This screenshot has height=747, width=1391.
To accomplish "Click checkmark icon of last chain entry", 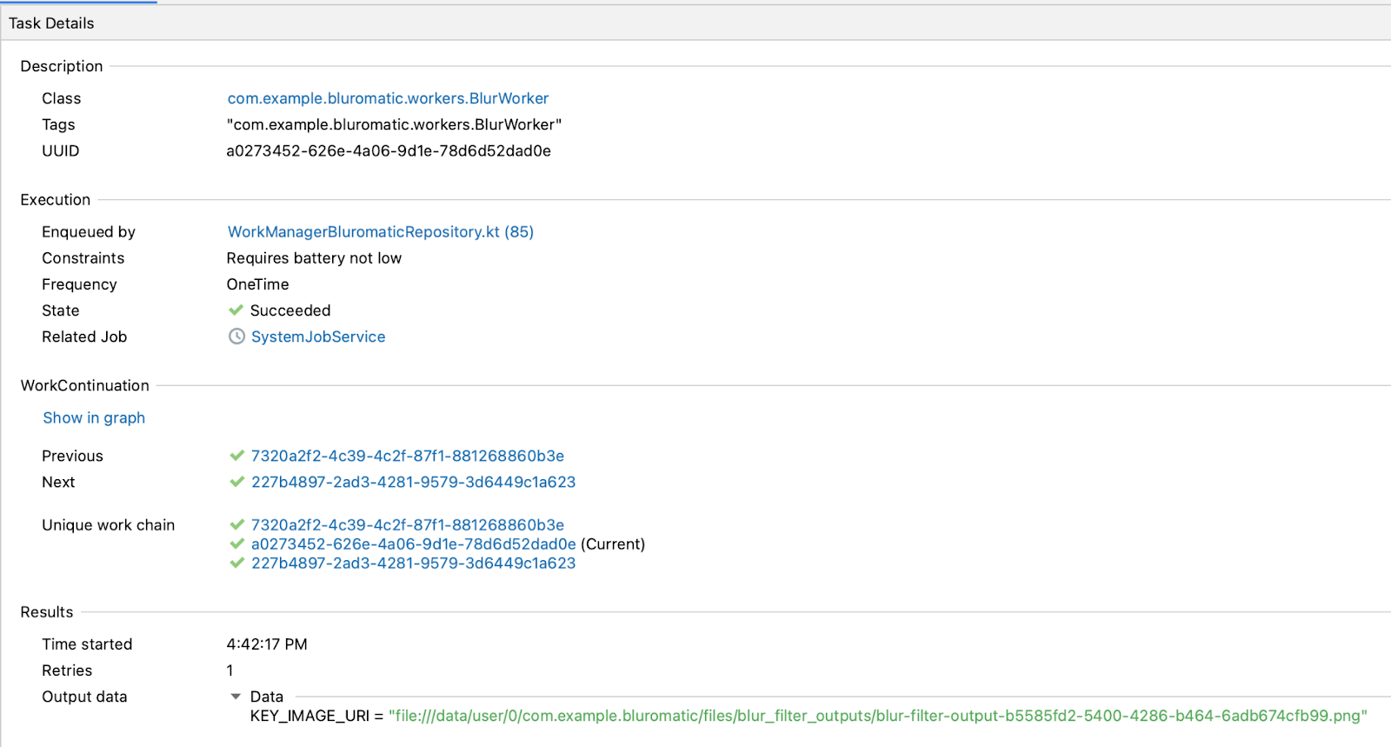I will click(x=236, y=564).
